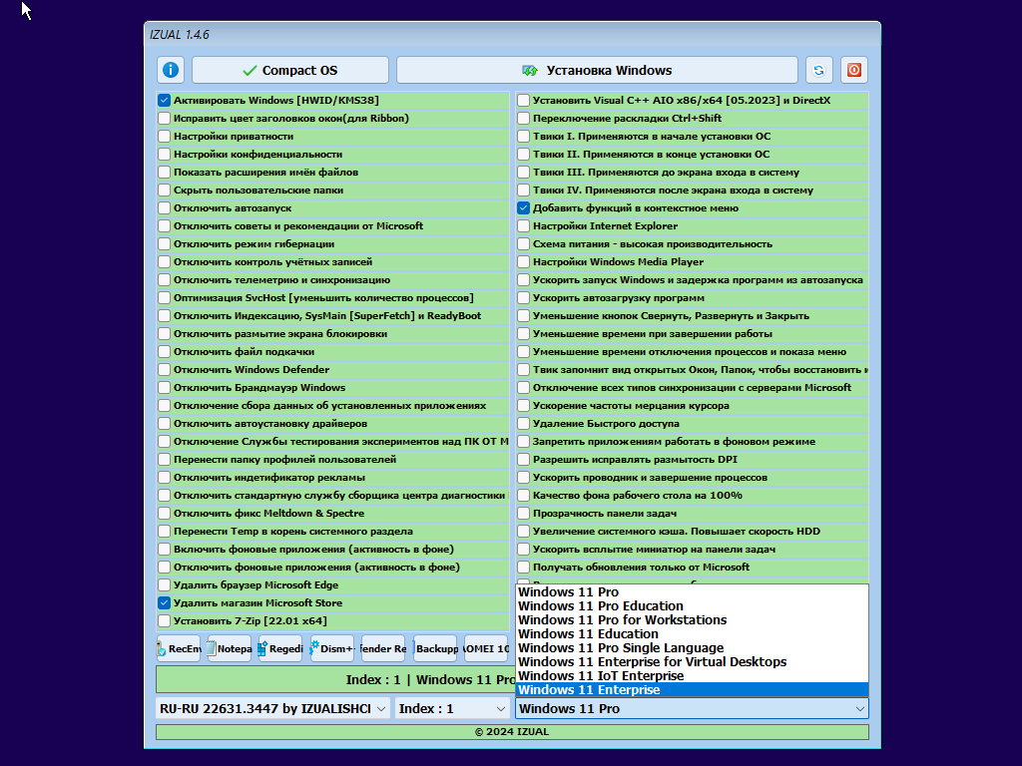Open the Notepad tool button

[230, 648]
